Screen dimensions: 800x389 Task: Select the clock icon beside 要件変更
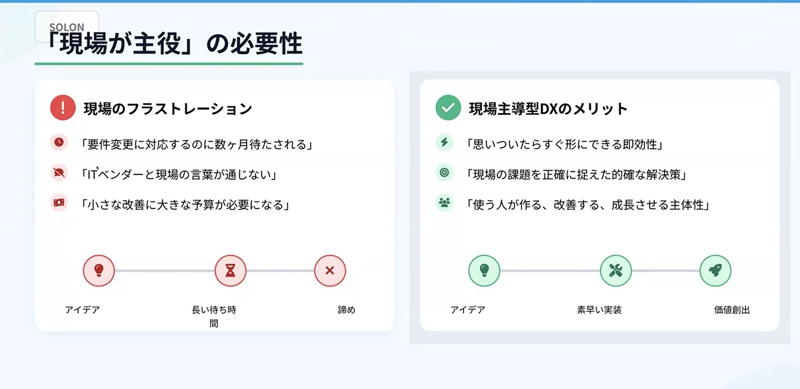point(59,142)
